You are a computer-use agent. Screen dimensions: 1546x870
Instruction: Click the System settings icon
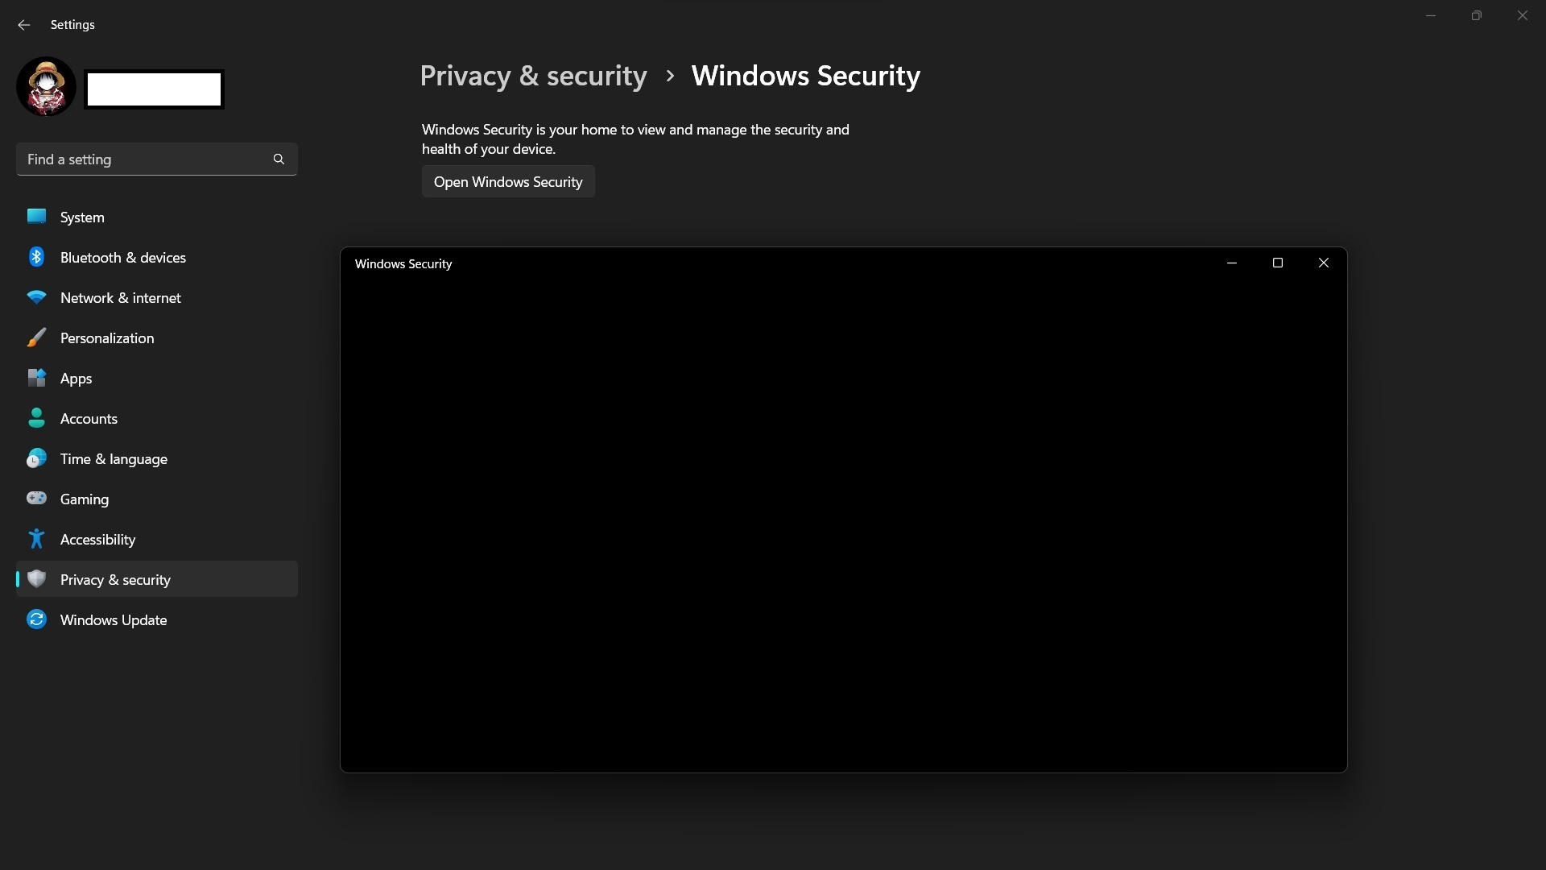(36, 217)
